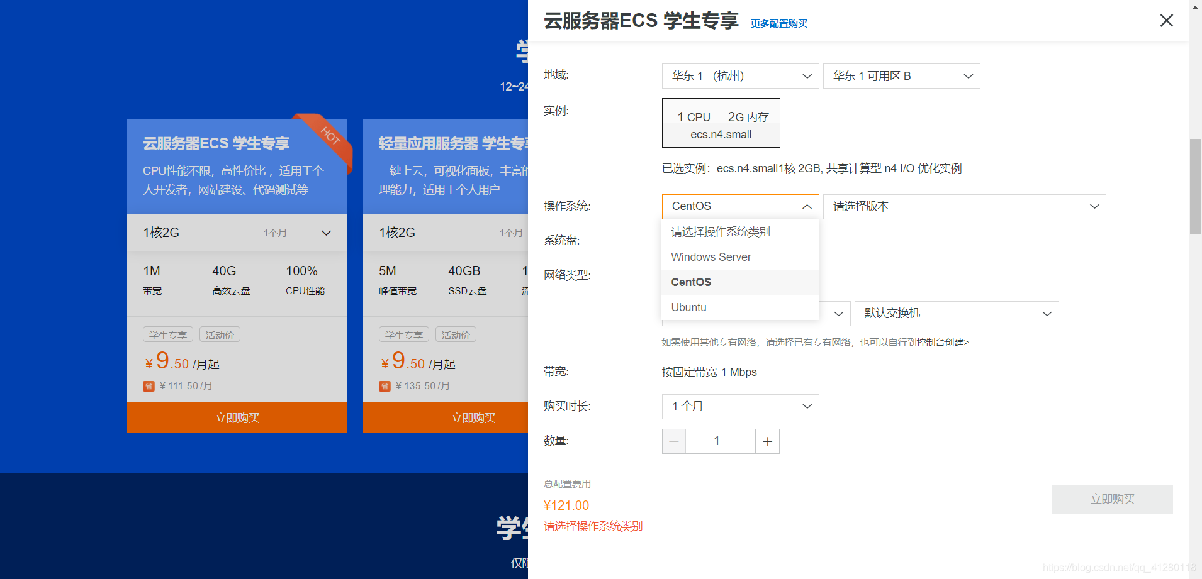Click the 云服务器ECS 学生专享 card title

216,143
